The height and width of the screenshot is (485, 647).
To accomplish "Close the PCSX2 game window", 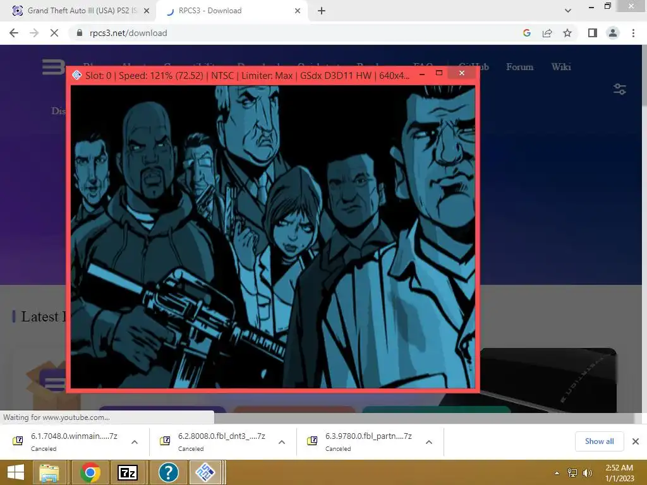I will [462, 73].
